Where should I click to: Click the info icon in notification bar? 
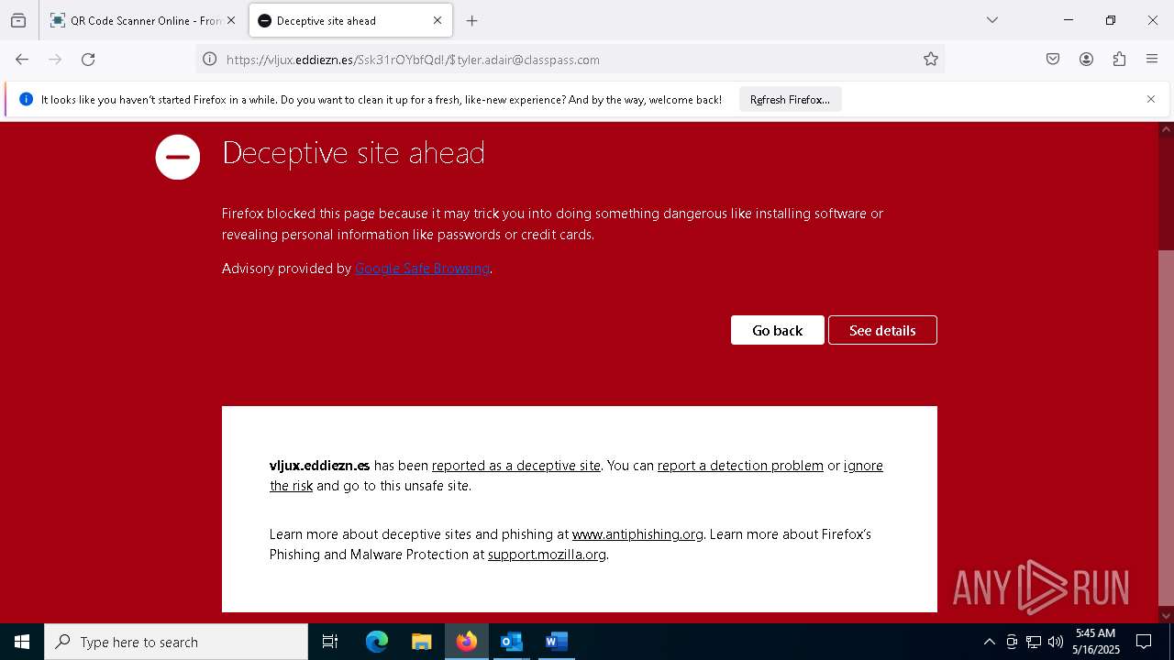[x=26, y=100]
